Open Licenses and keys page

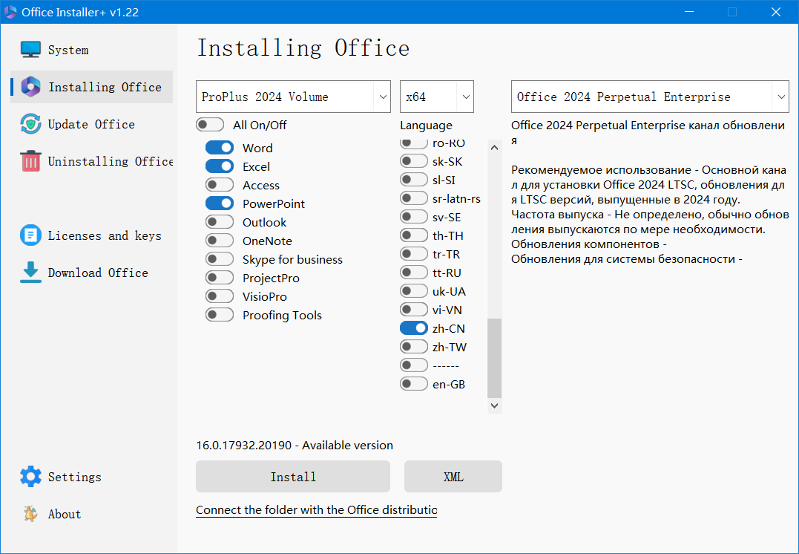point(92,235)
